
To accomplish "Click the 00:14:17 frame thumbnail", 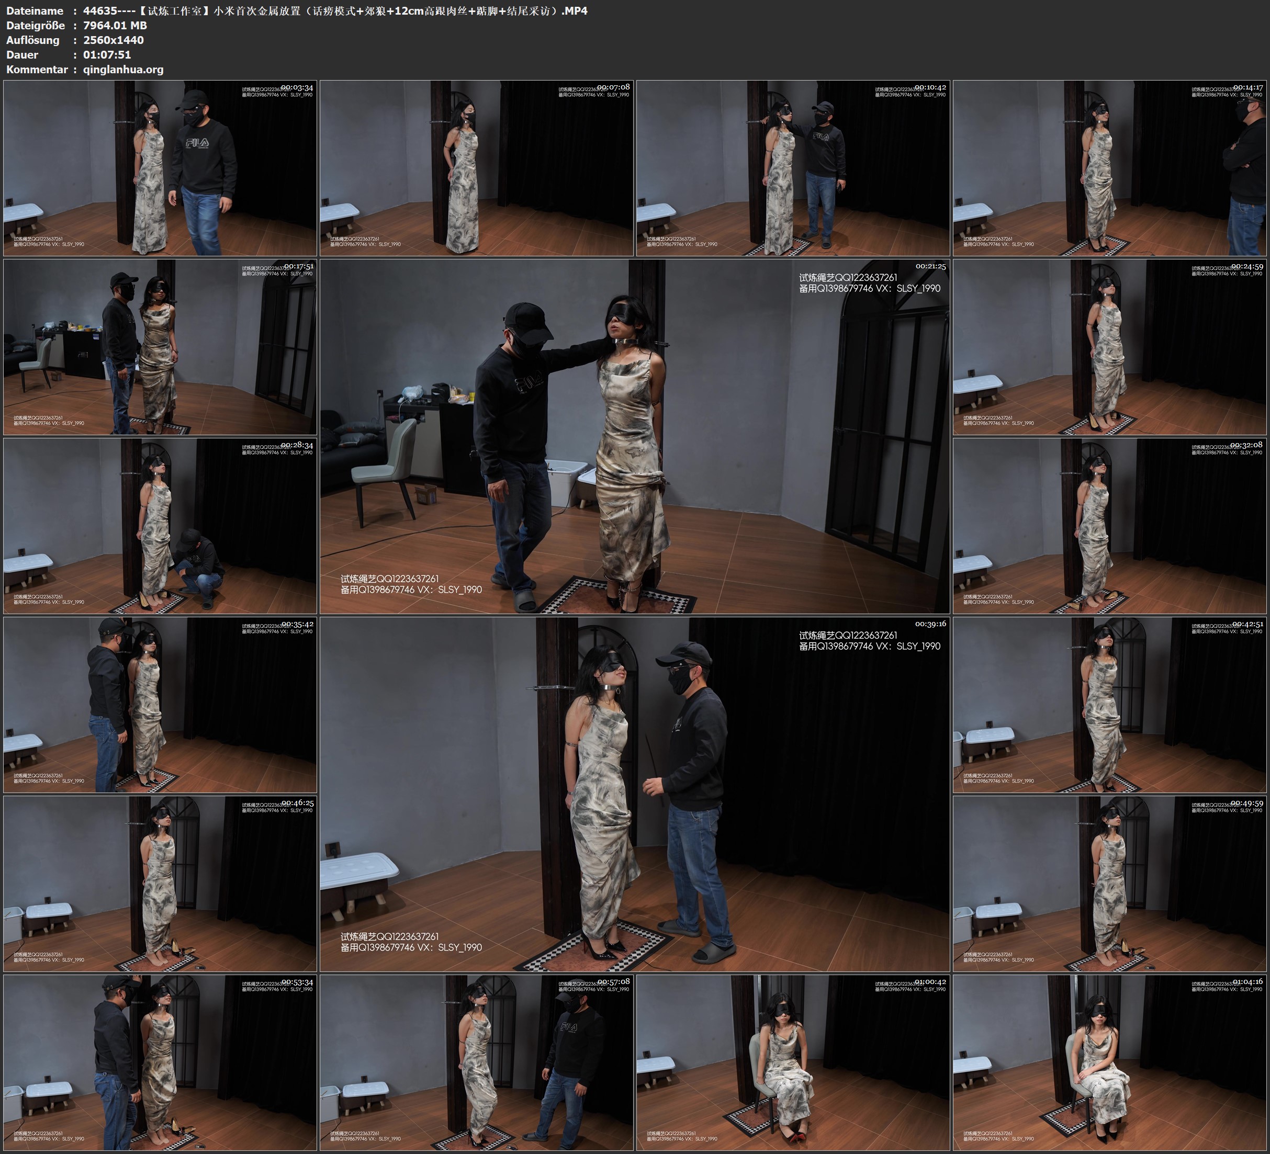I will tap(1109, 168).
